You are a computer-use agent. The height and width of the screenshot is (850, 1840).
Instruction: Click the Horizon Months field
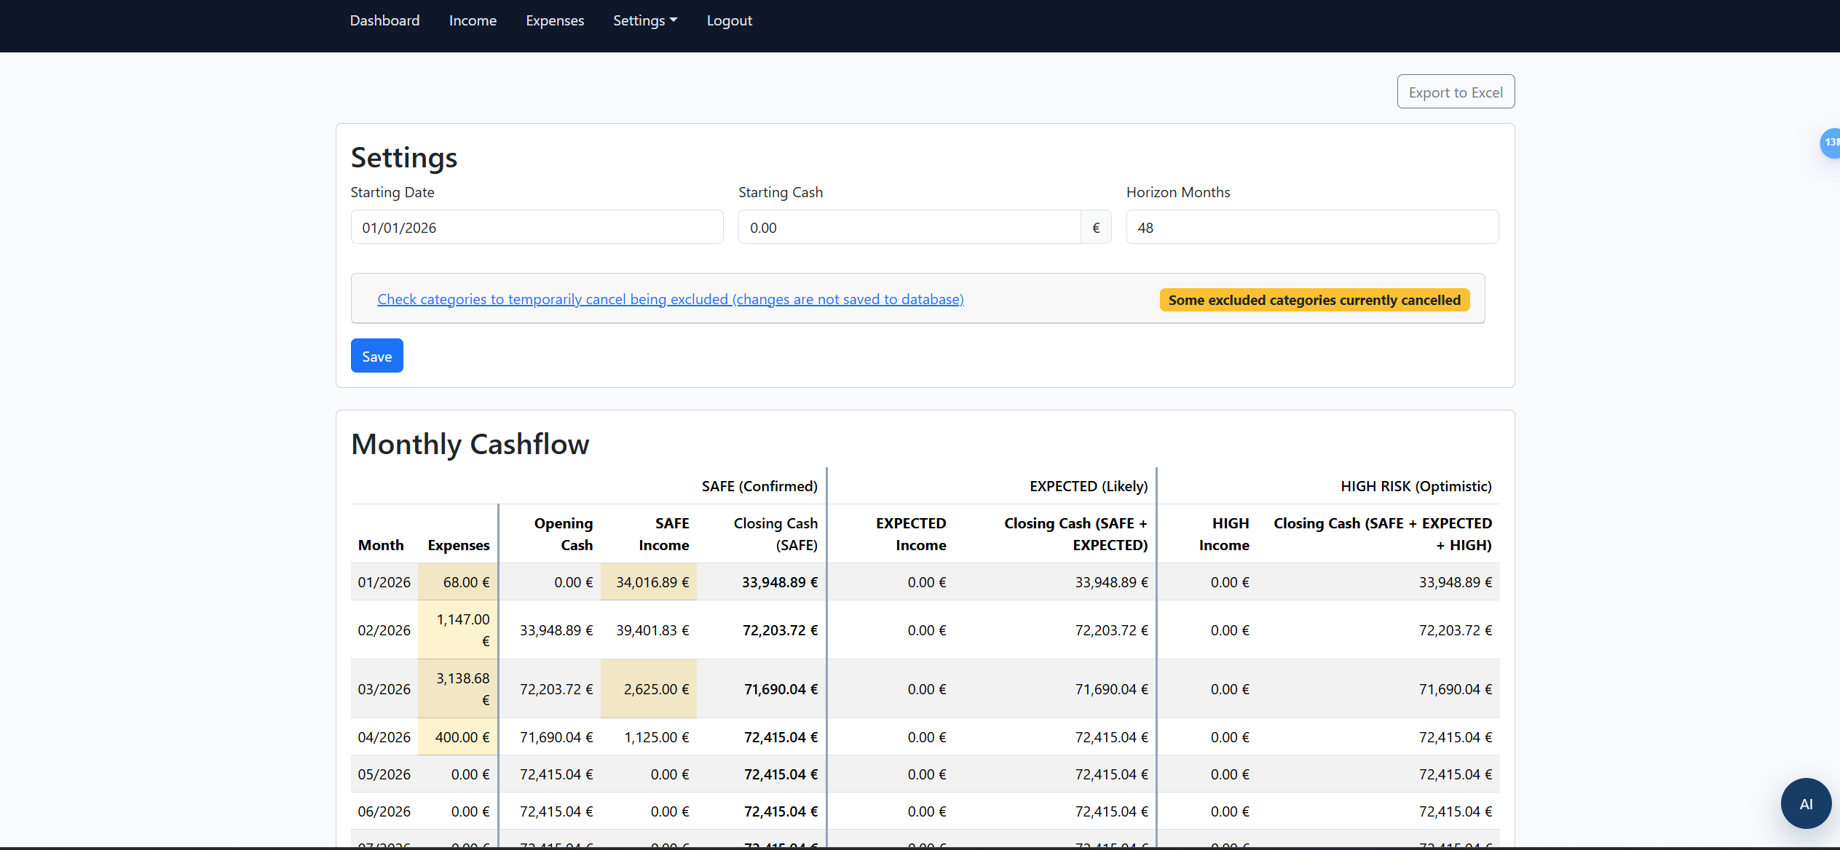[x=1311, y=228]
